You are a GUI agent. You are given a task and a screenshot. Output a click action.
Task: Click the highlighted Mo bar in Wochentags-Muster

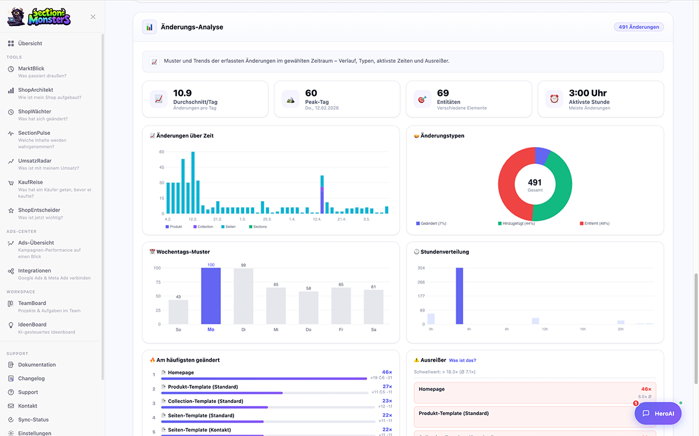pos(211,296)
